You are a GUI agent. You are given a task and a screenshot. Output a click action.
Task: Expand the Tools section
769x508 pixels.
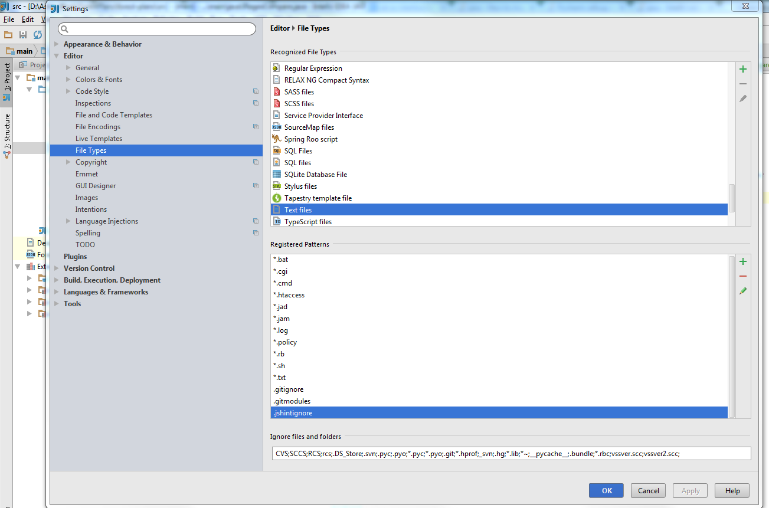(57, 304)
